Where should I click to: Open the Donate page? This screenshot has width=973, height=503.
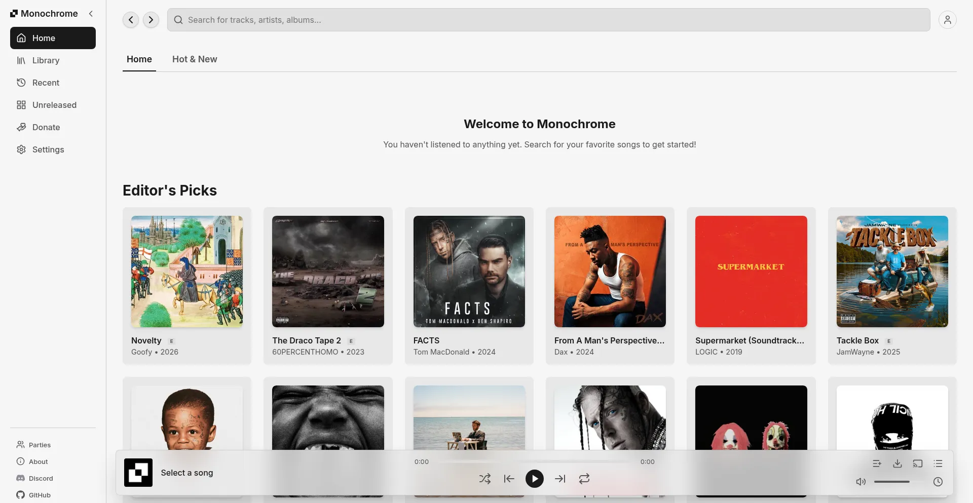[53, 127]
